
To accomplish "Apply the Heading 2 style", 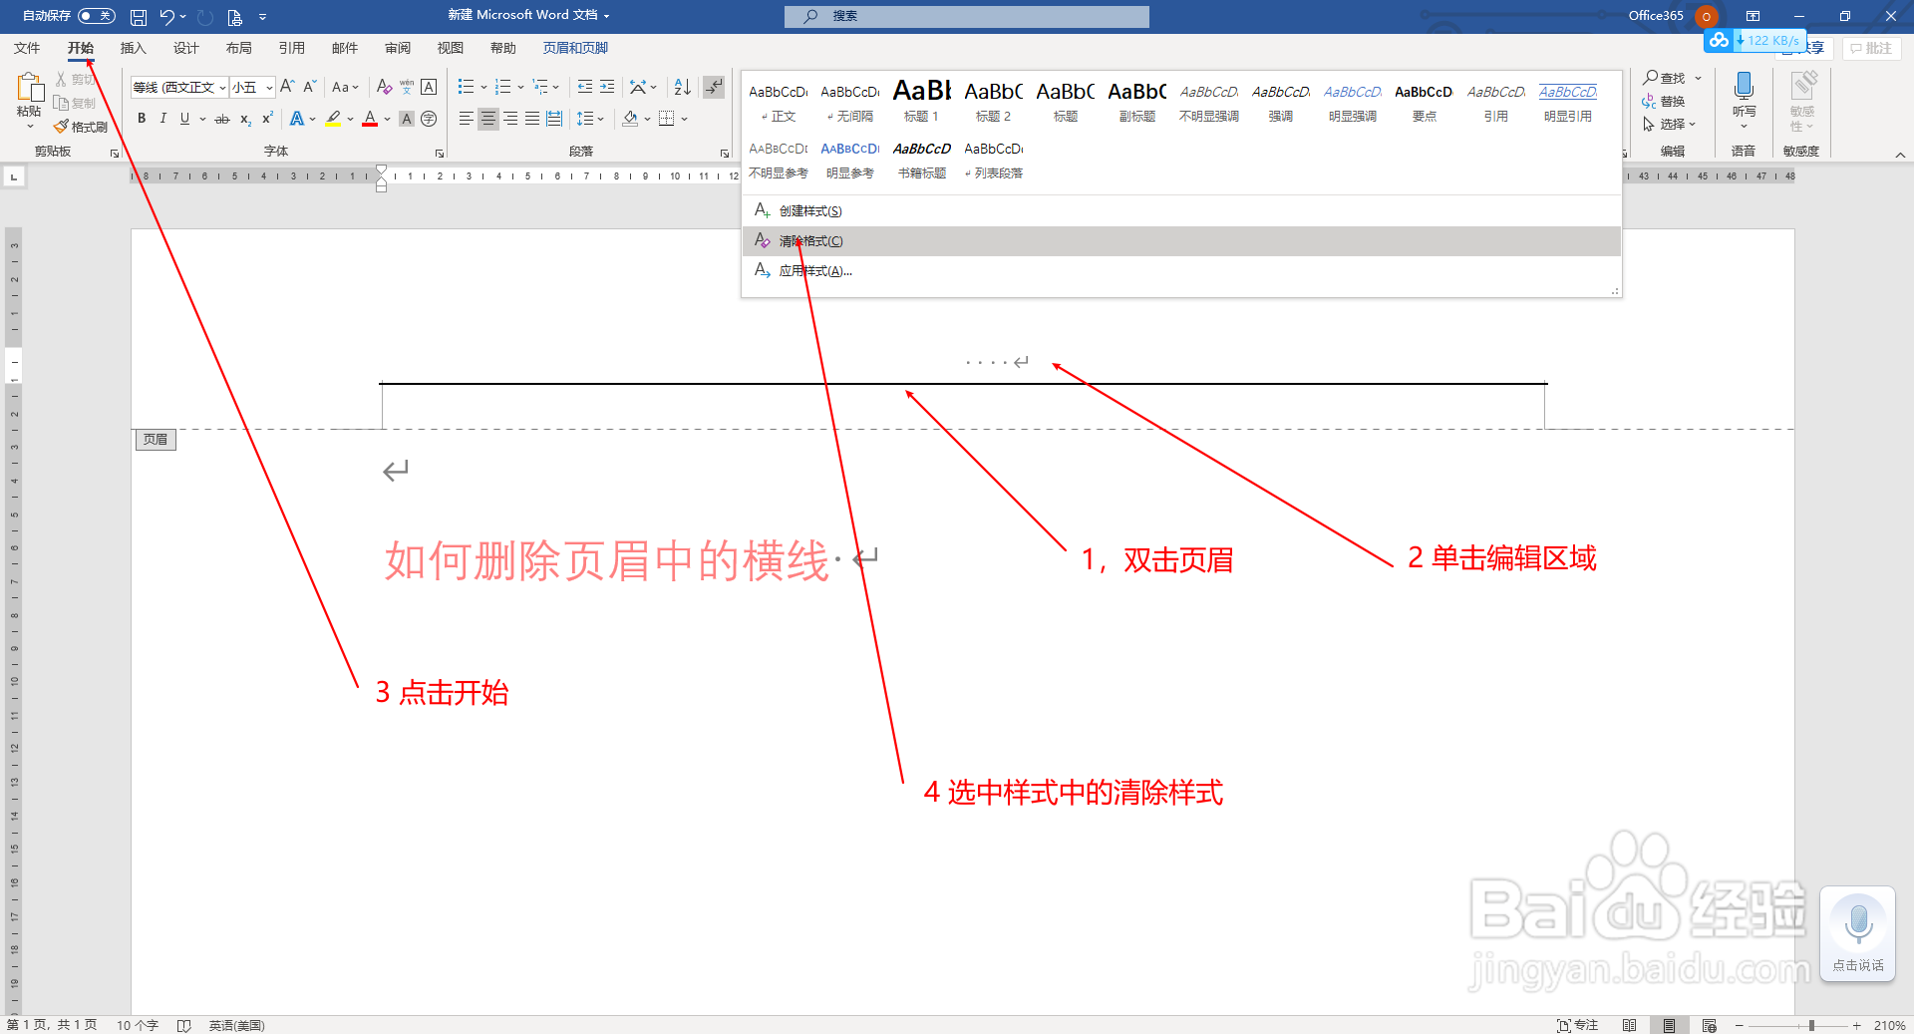I will coord(993,101).
